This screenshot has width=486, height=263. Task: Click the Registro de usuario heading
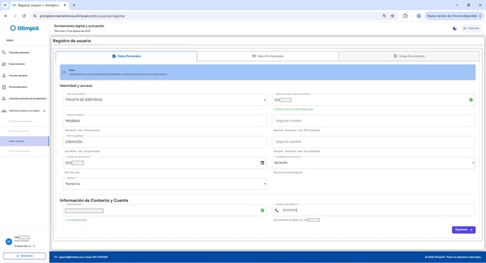(72, 41)
